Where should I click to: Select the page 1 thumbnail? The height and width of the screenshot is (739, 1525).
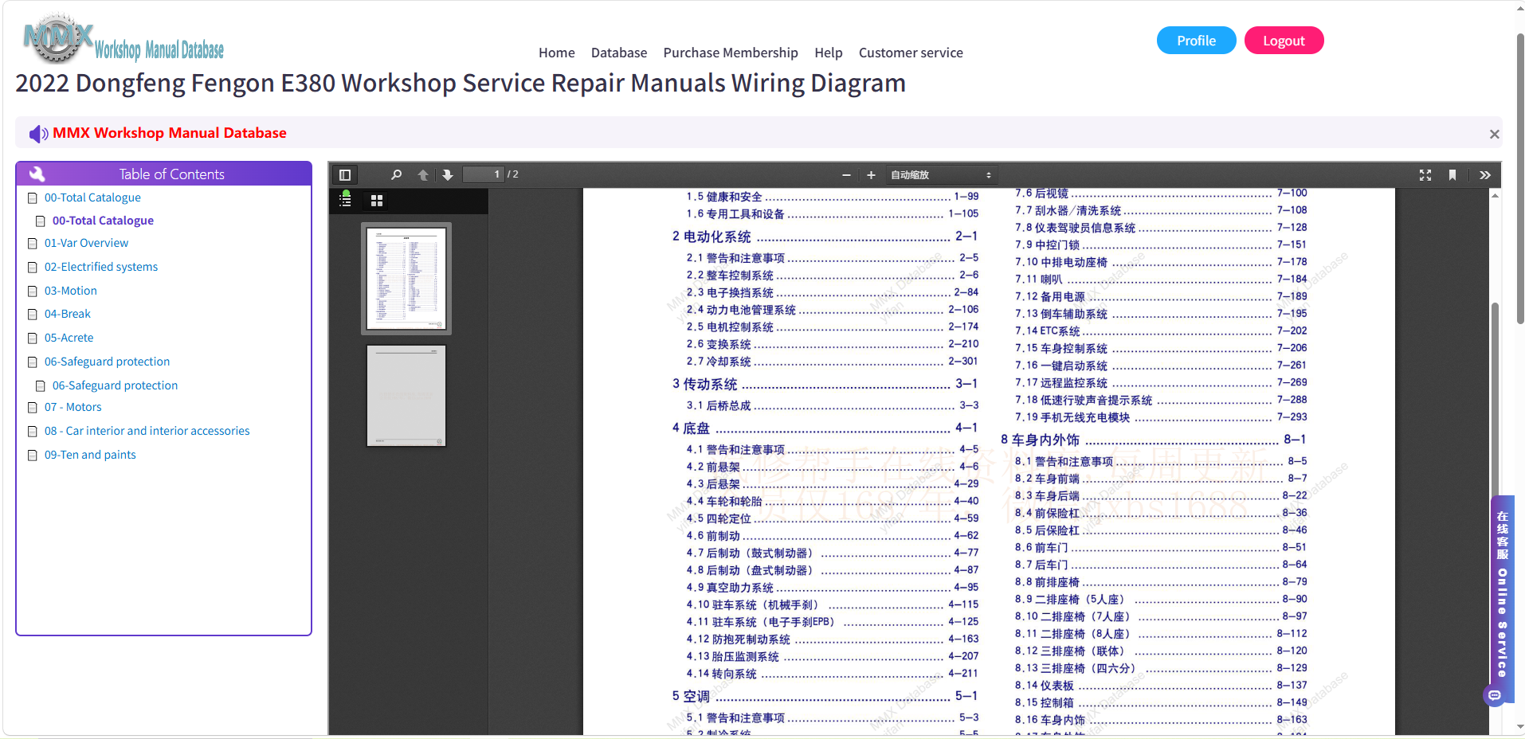pos(406,278)
